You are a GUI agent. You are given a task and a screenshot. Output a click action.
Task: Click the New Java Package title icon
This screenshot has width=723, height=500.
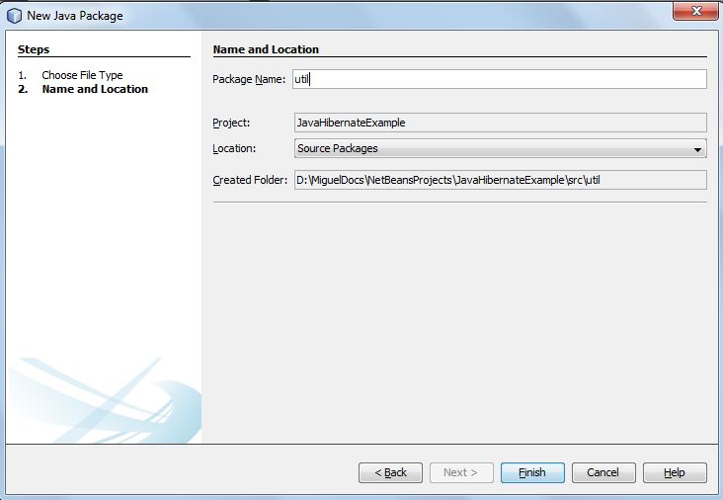pyautogui.click(x=14, y=15)
